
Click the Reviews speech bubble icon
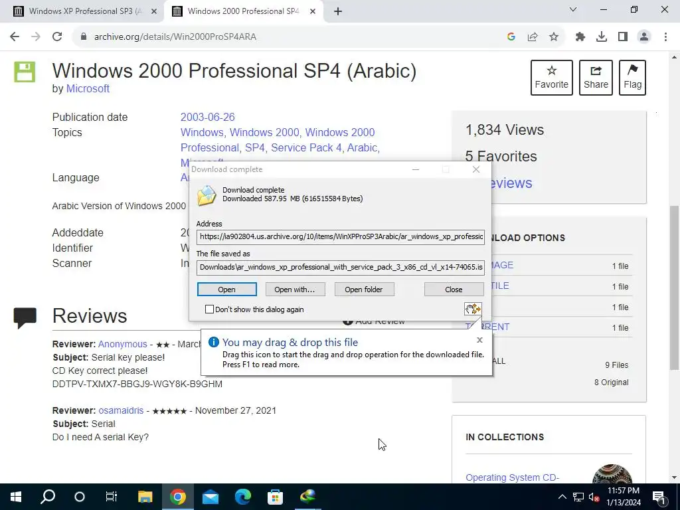pos(25,318)
